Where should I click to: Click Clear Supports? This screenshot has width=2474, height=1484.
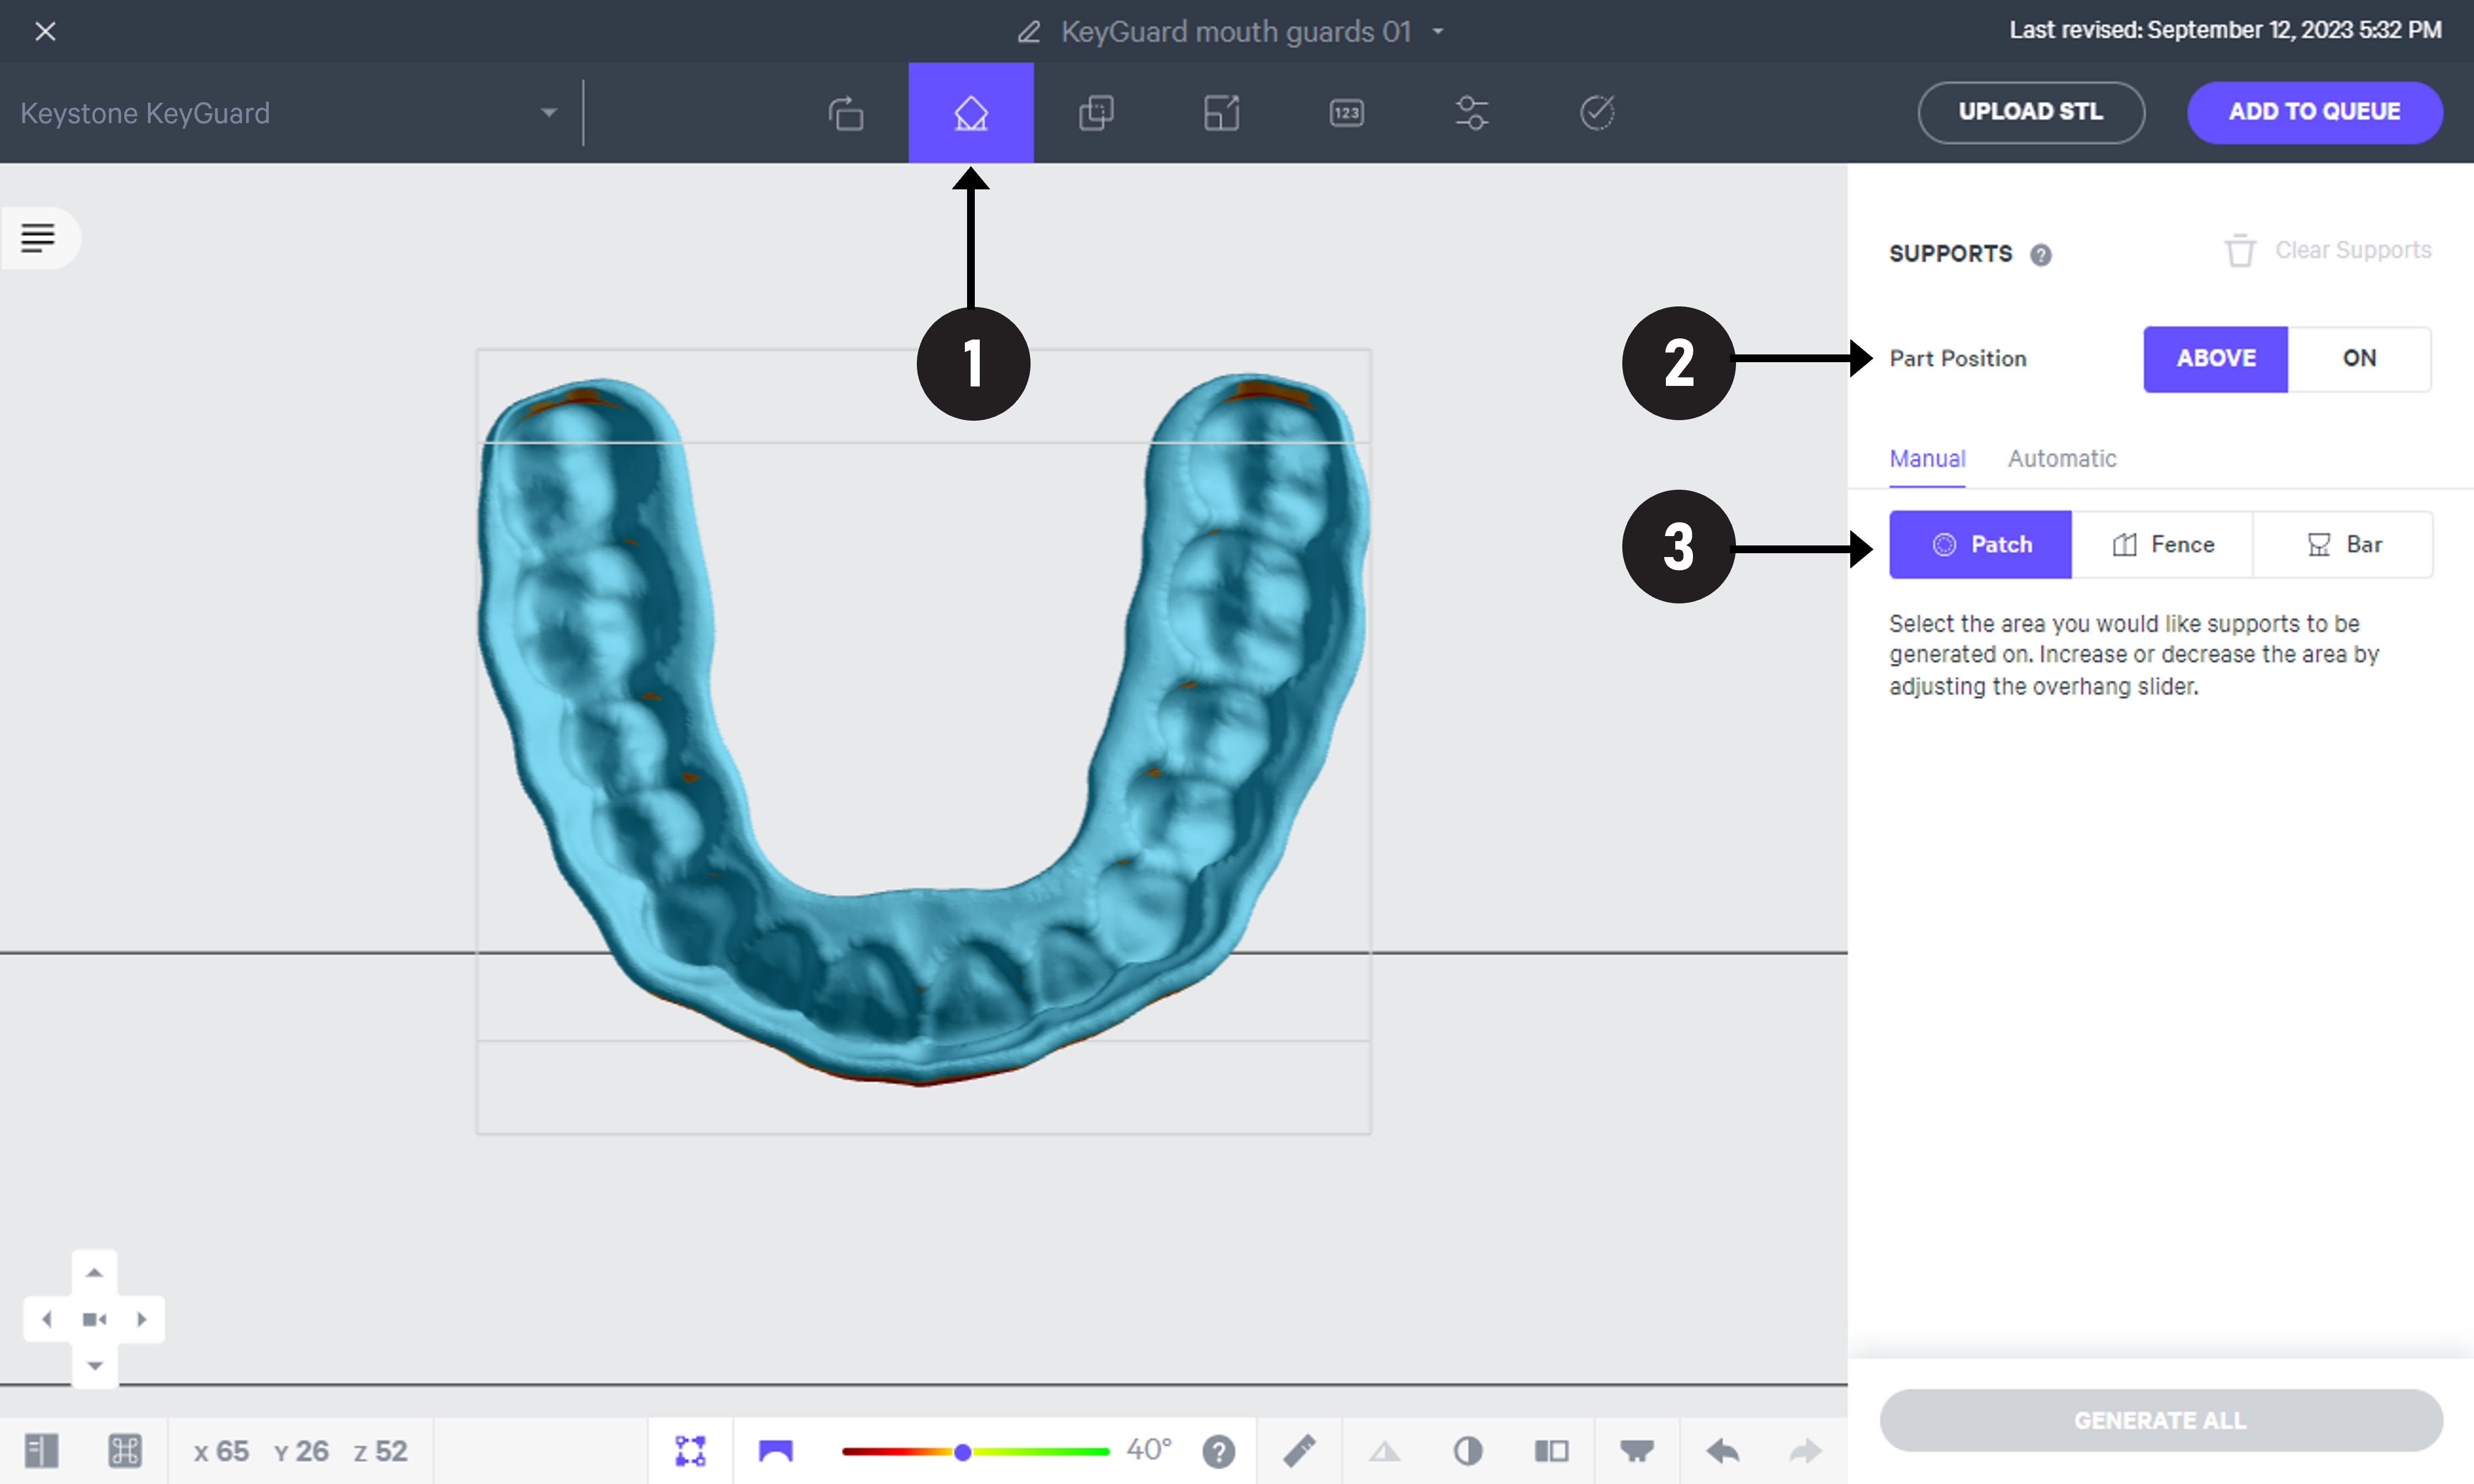click(2327, 250)
